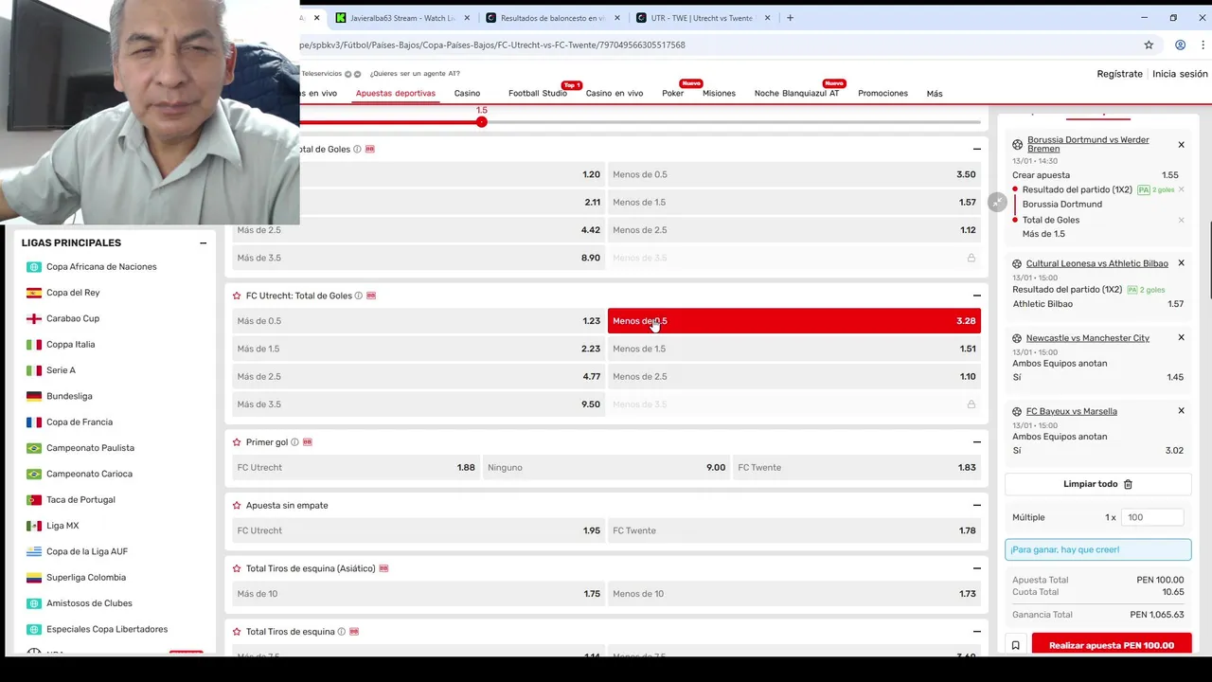This screenshot has height=682, width=1212.
Task: Open the Misiones page
Action: point(719,94)
